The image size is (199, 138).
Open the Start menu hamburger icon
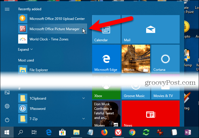[7, 9]
